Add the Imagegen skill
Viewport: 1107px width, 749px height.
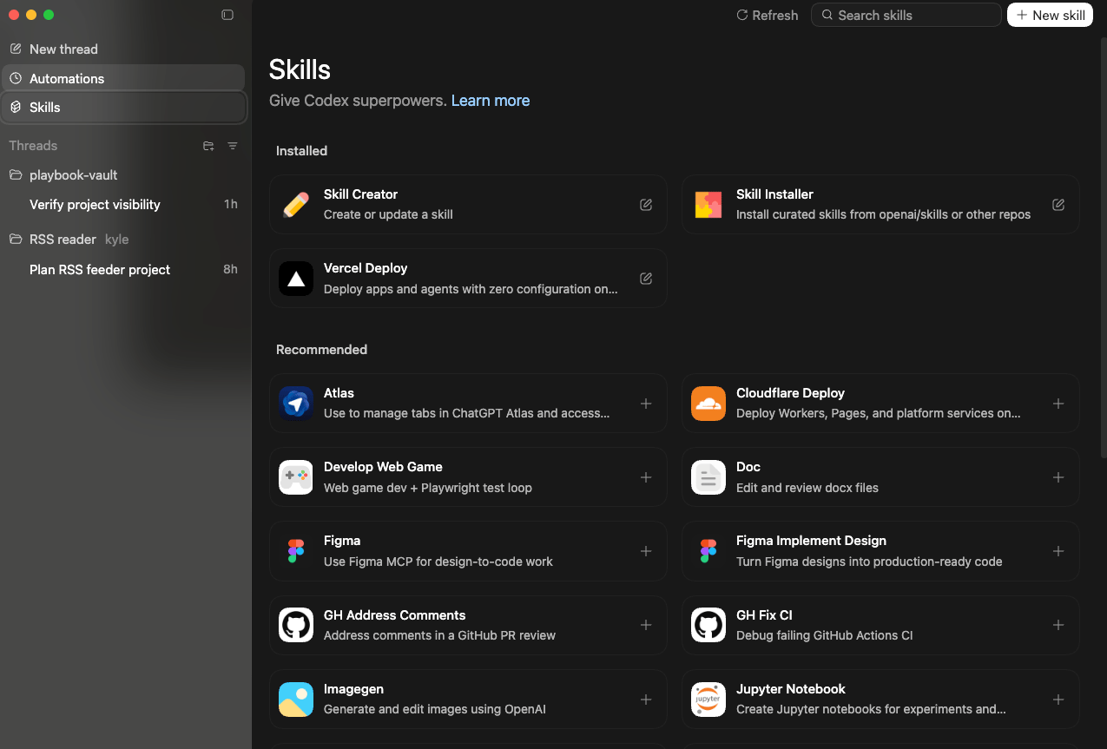[646, 700]
